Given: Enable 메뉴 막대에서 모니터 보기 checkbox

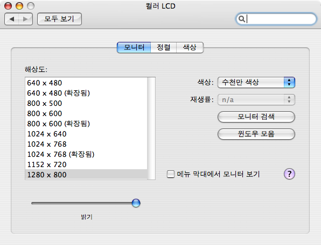Looking at the screenshot, I should 171,174.
